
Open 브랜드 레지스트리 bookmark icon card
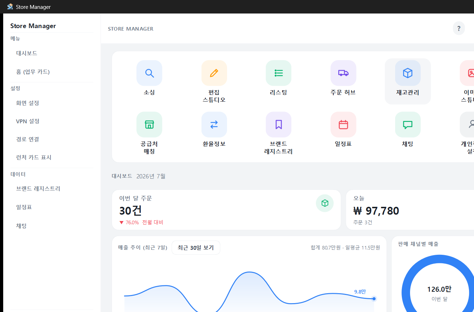pyautogui.click(x=279, y=125)
